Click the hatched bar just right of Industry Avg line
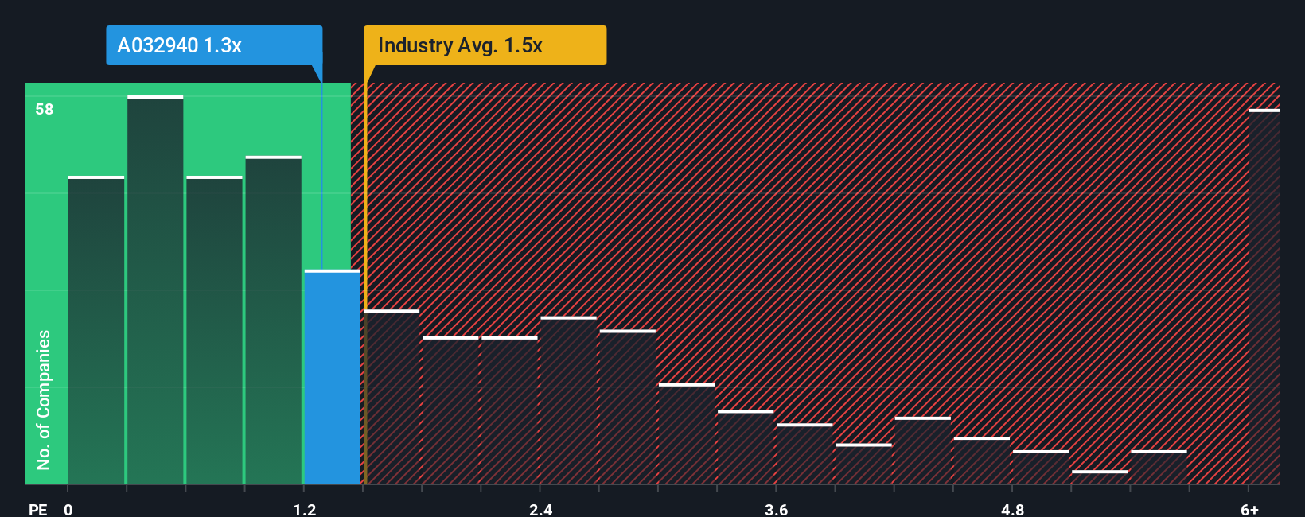The image size is (1305, 517). 391,397
